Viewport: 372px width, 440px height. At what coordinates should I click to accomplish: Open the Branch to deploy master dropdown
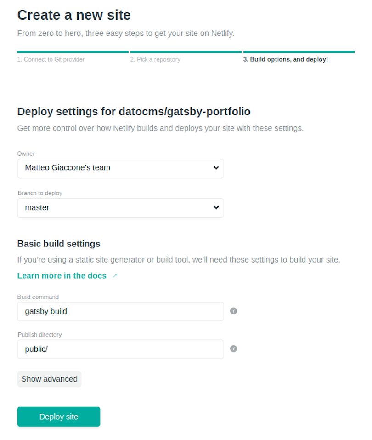point(120,208)
